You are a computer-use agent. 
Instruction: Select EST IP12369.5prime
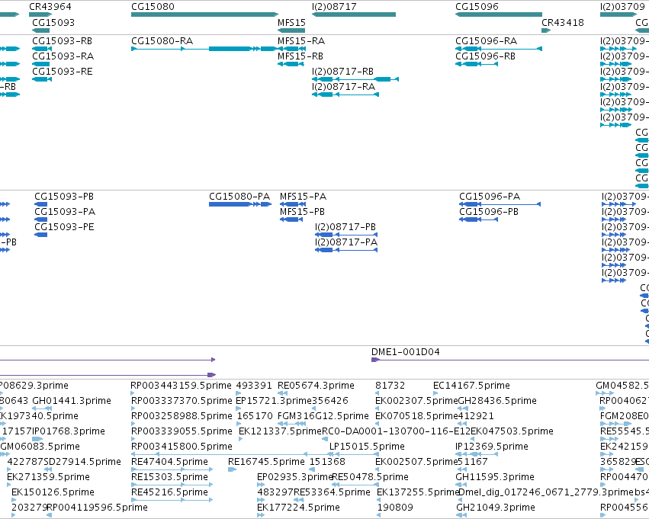(492, 447)
